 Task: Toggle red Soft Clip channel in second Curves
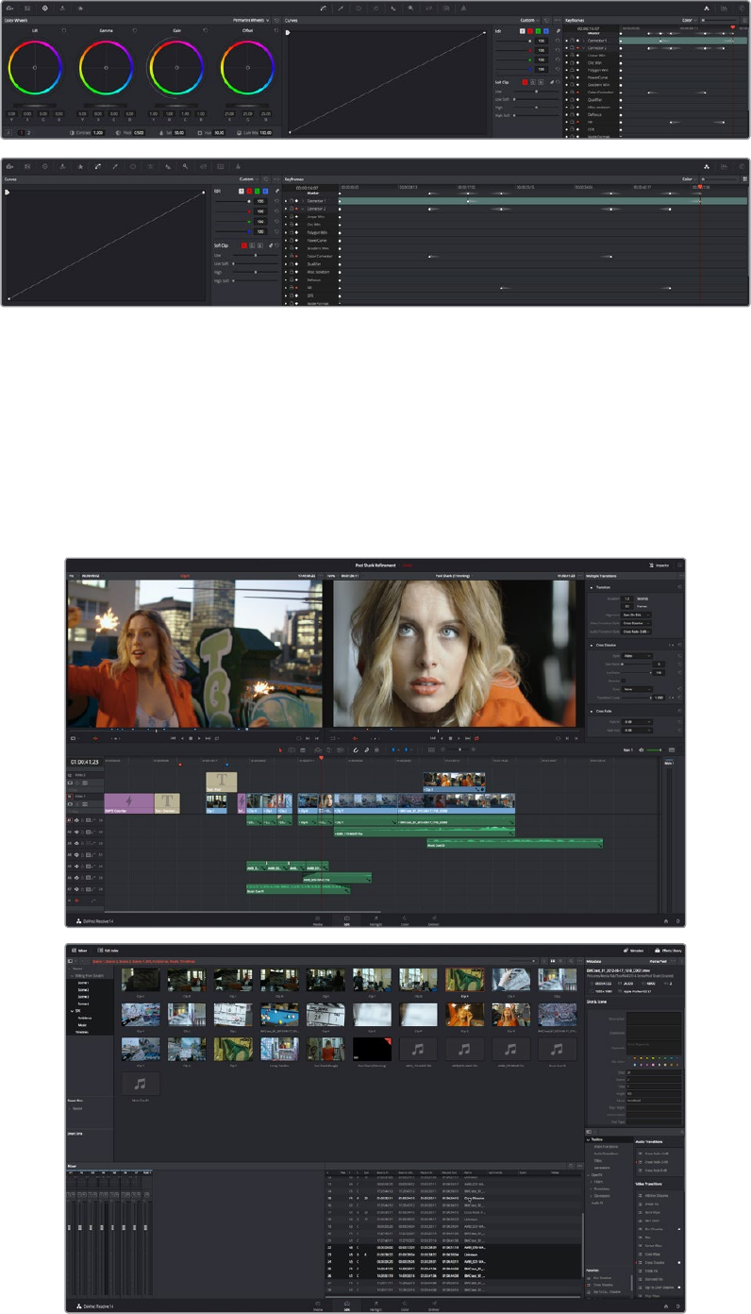click(243, 244)
